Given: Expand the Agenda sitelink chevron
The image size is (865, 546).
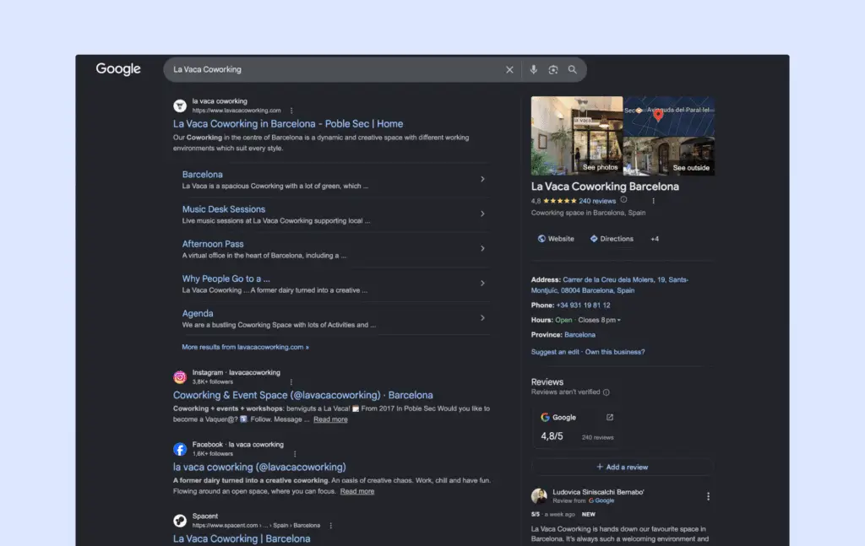Looking at the screenshot, I should click(482, 318).
